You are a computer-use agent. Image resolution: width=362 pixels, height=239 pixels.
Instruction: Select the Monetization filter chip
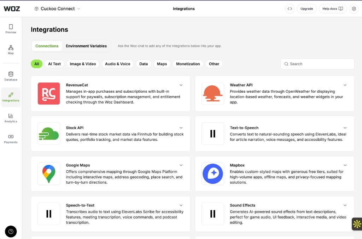click(188, 64)
